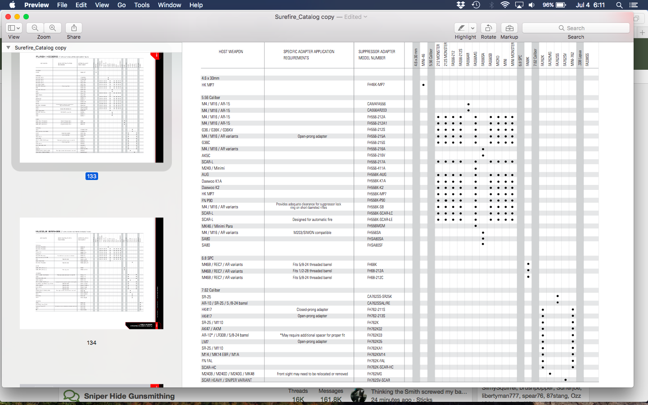This screenshot has width=648, height=405.
Task: Click the AirPlay display icon
Action: [x=519, y=5]
